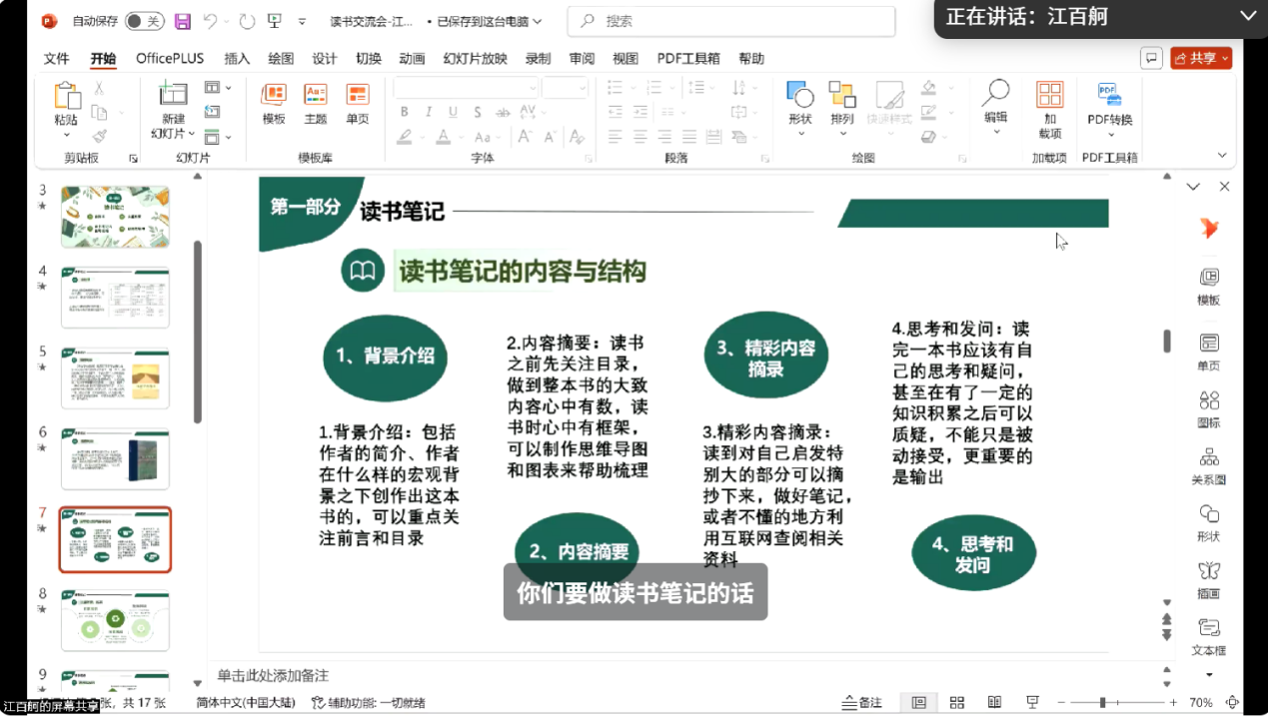
Task: Click the red 共享 share button
Action: click(1201, 59)
